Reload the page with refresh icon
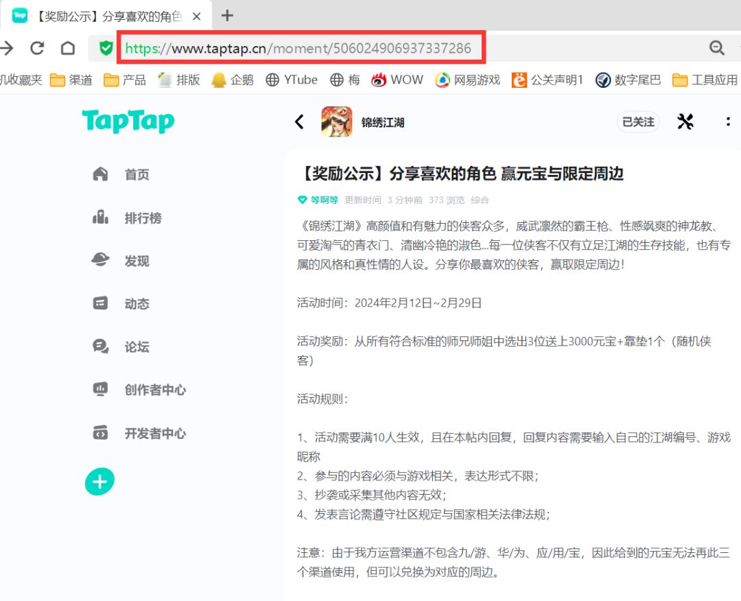Image resolution: width=741 pixels, height=601 pixels. tap(37, 48)
